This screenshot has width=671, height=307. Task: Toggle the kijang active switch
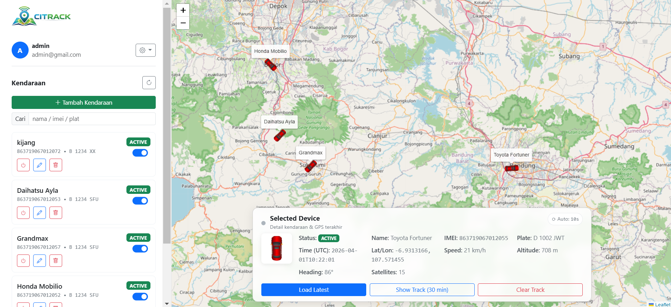coord(140,153)
